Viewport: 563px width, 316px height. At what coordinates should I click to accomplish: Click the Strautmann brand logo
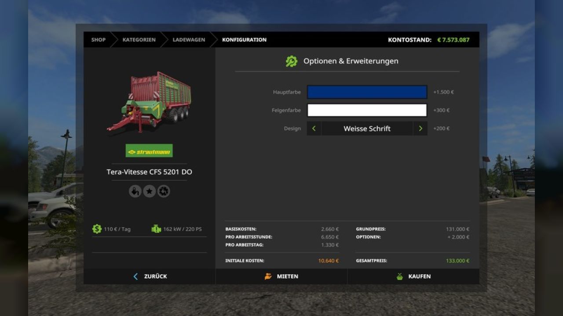click(x=149, y=151)
